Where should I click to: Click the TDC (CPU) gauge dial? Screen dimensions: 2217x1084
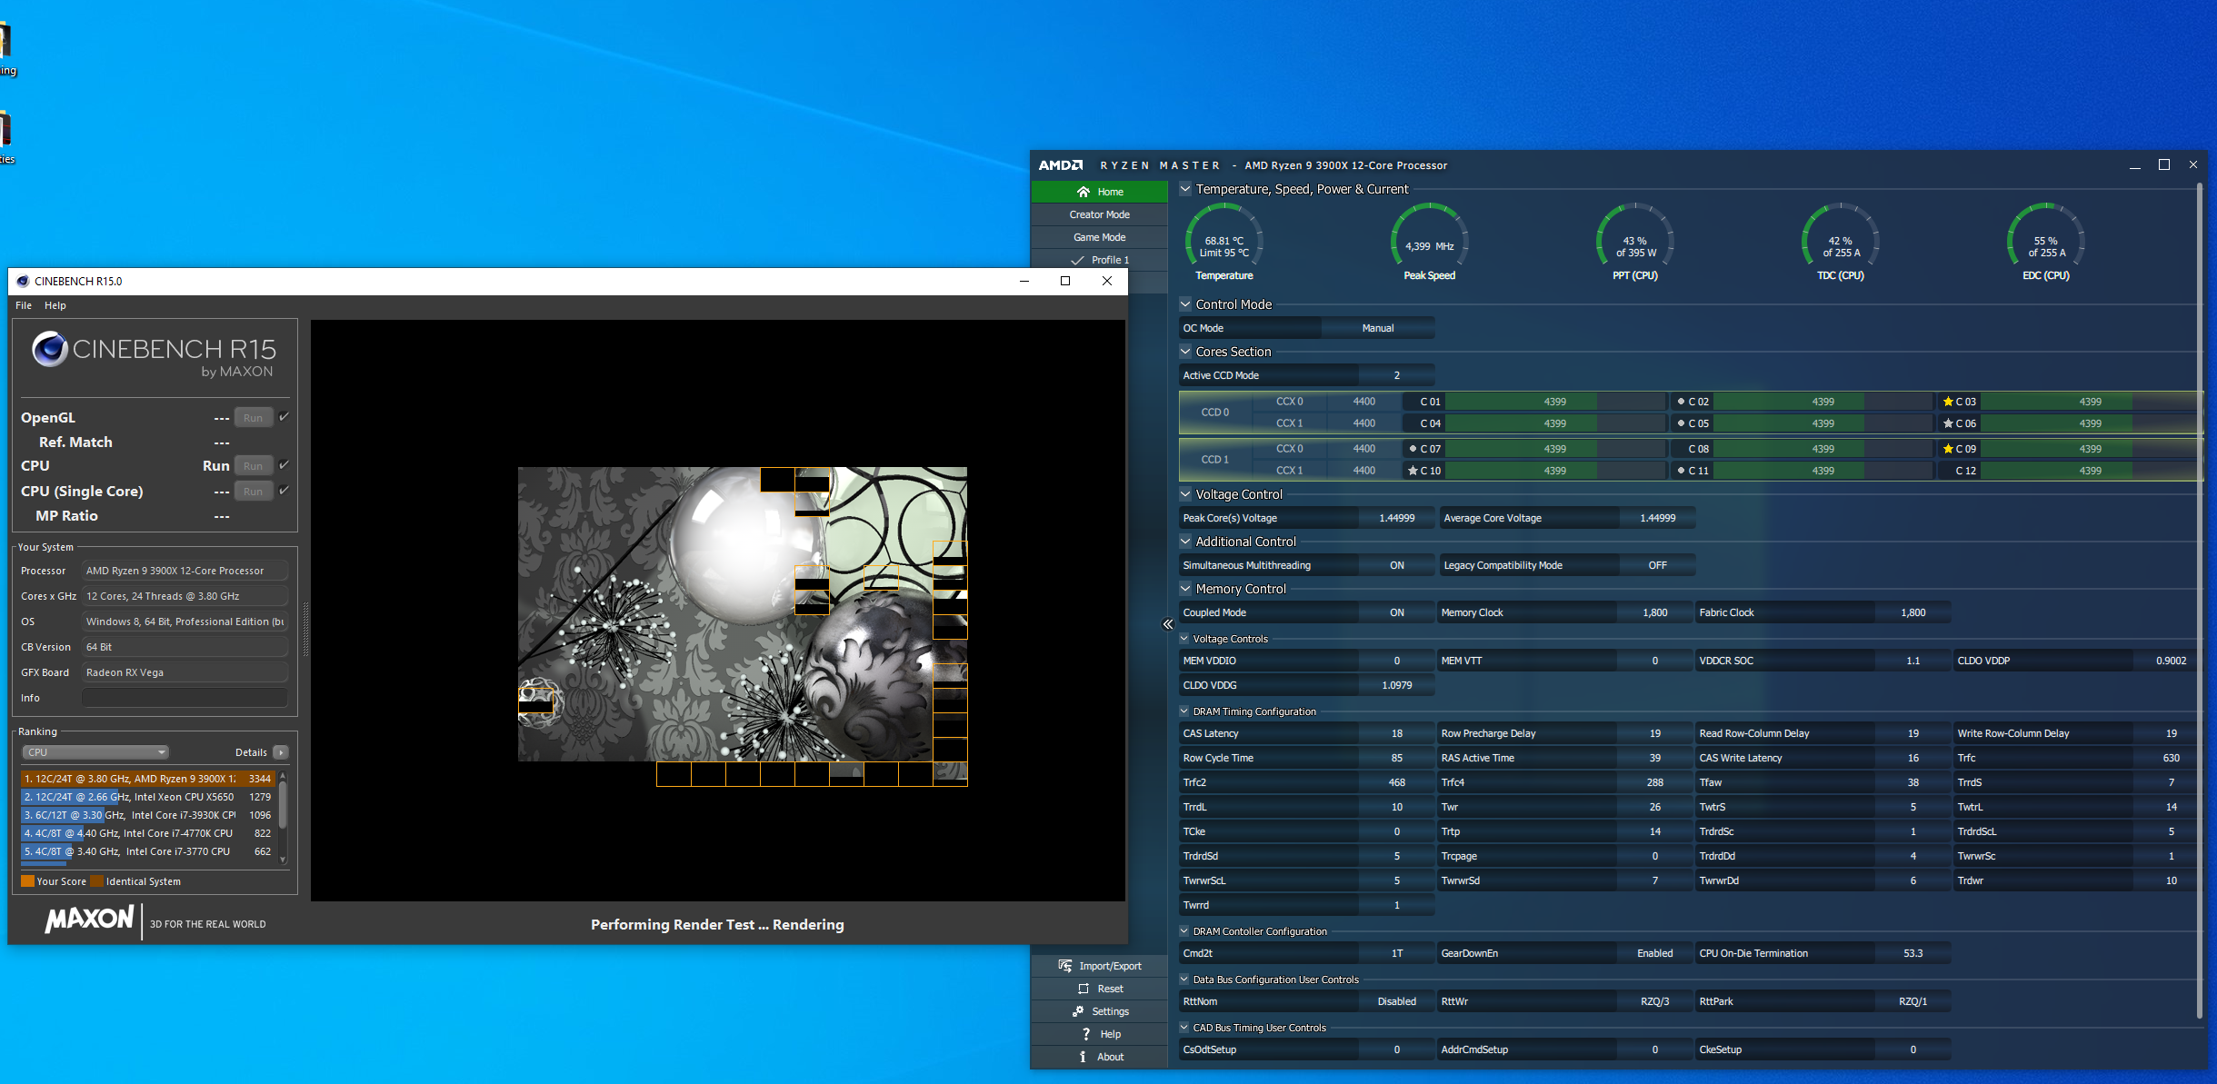pos(1841,235)
